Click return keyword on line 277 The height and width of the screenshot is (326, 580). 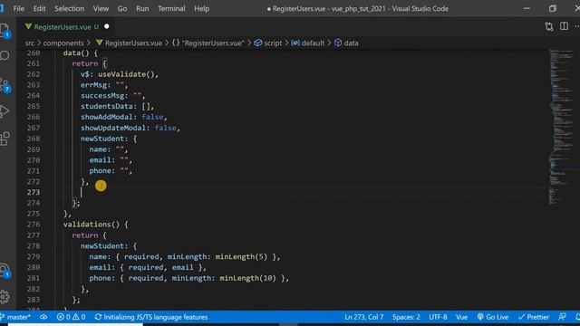coord(85,235)
